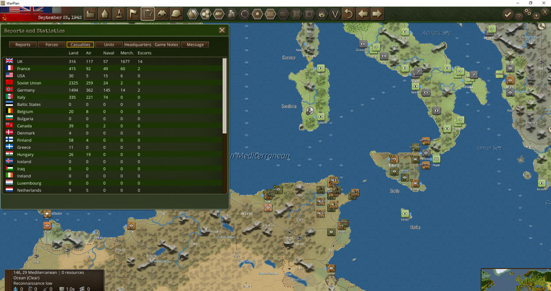Click the Germany row in casualties list
The height and width of the screenshot is (291, 551).
pyautogui.click(x=112, y=90)
